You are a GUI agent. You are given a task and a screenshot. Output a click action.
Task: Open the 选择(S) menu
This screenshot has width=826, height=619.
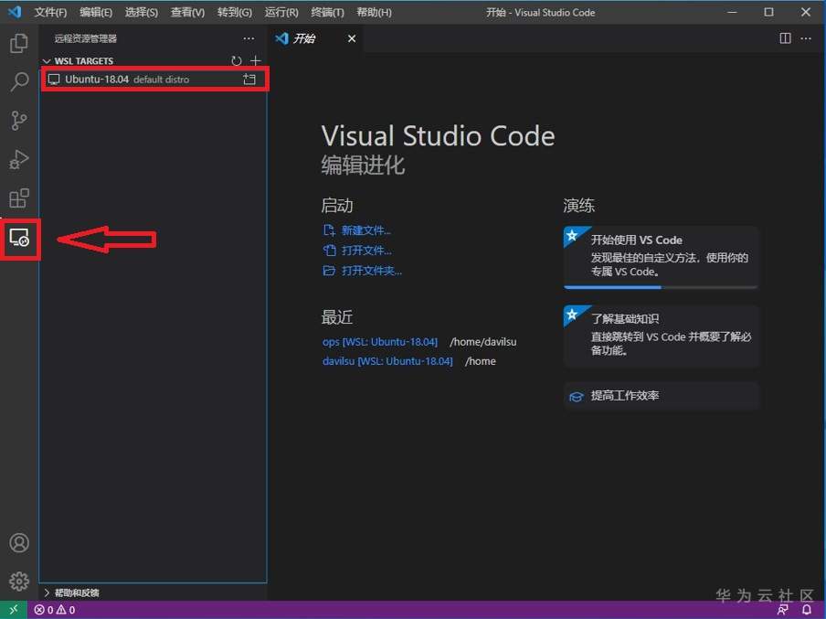pos(142,12)
